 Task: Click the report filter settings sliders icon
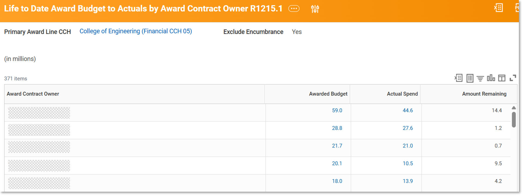[x=315, y=9]
